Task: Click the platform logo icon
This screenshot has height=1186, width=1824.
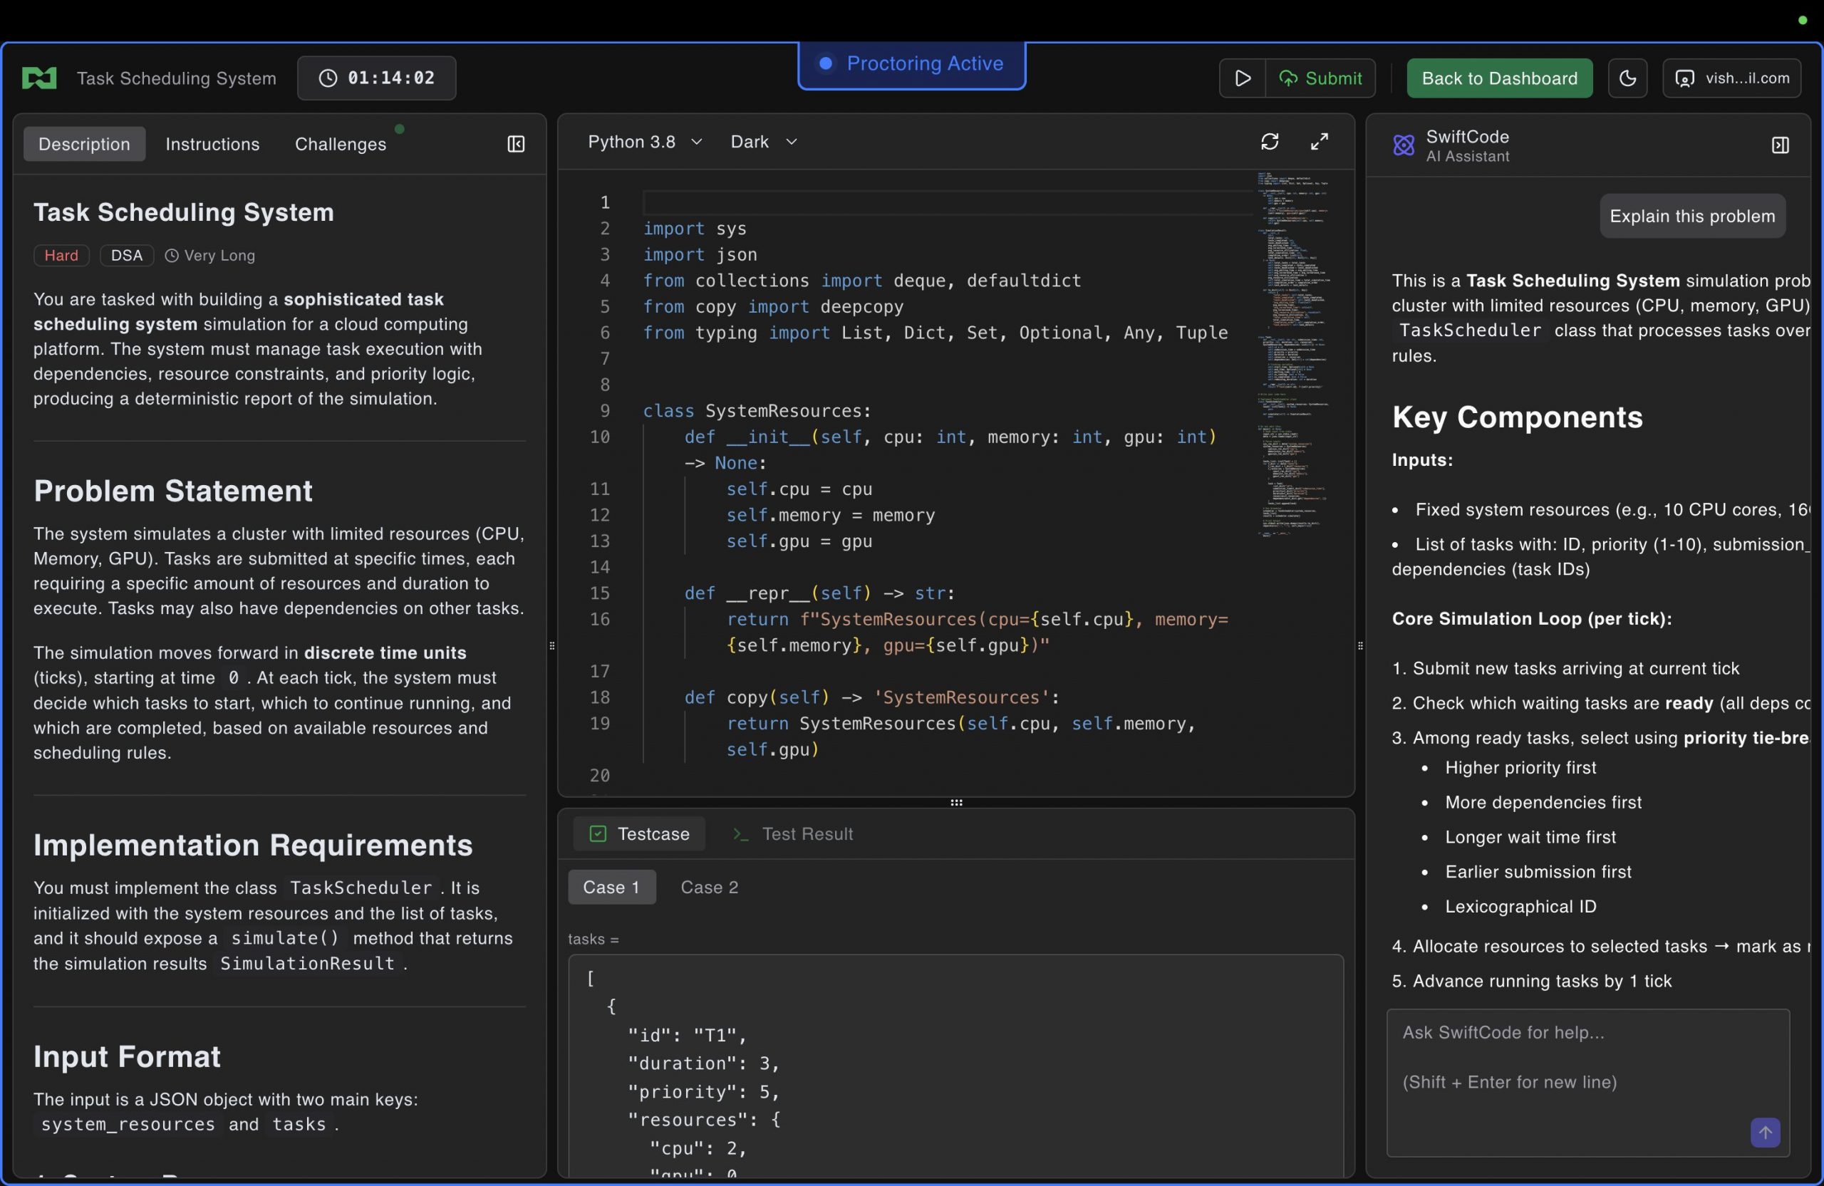Action: [39, 78]
